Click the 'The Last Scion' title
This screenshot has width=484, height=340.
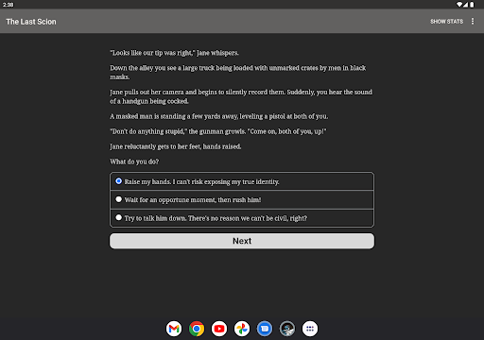[x=31, y=22]
